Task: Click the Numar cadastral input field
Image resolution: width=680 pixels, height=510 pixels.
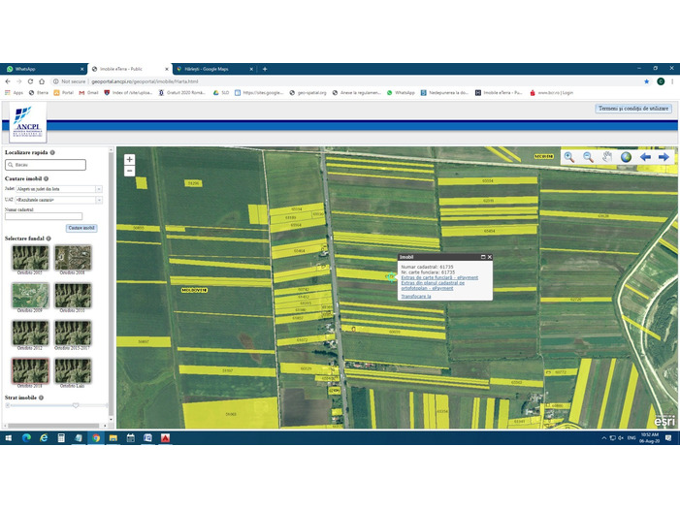Action: tap(44, 217)
